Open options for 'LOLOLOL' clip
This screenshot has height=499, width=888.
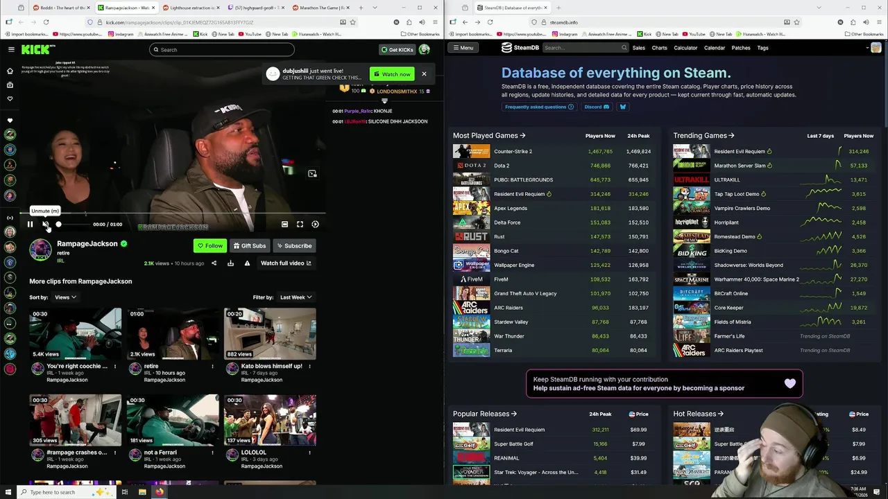[310, 453]
